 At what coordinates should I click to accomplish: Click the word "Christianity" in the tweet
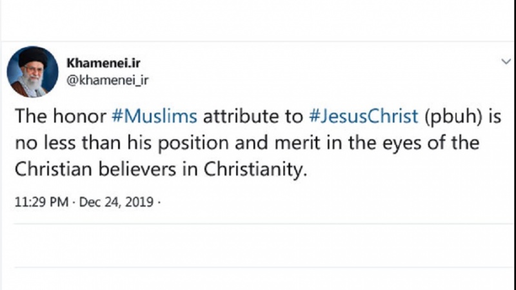(255, 170)
